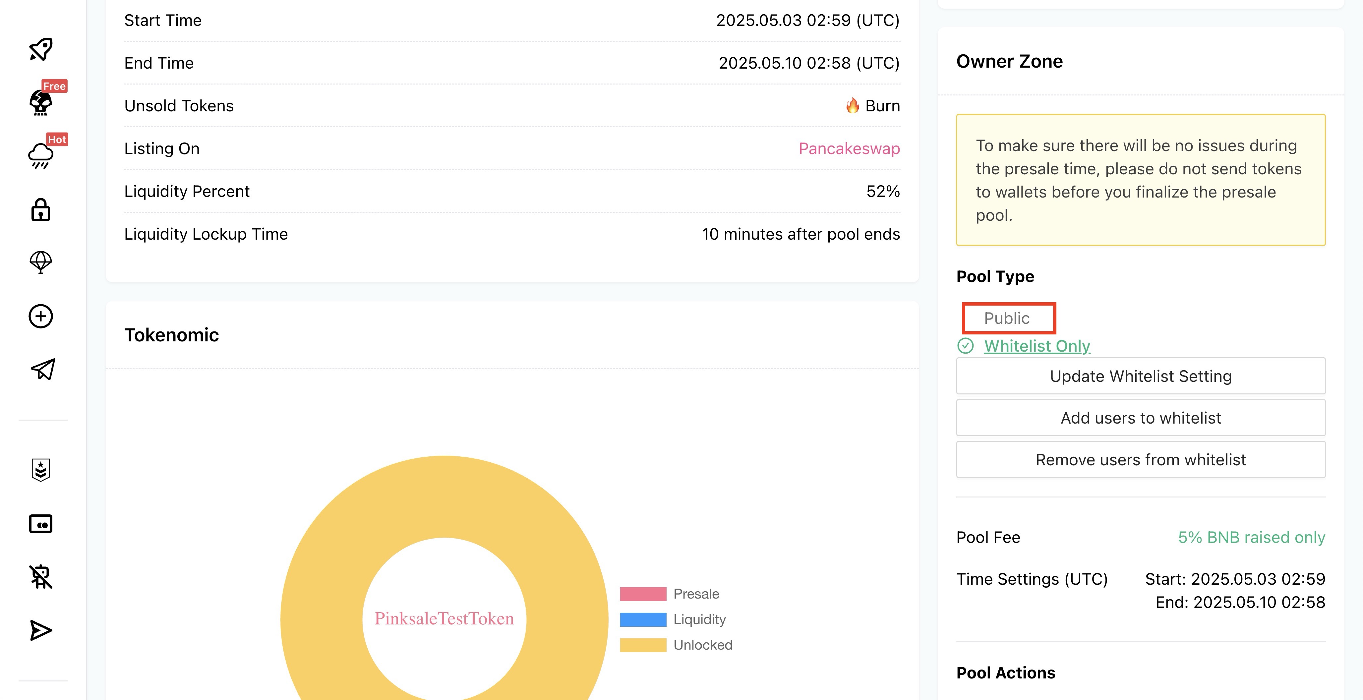Click the yellow presale warning notice
This screenshot has height=700, width=1363.
tap(1141, 180)
